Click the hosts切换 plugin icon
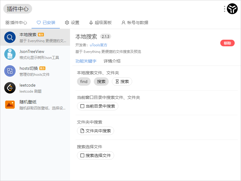This screenshot has width=241, height=181. 10,71
